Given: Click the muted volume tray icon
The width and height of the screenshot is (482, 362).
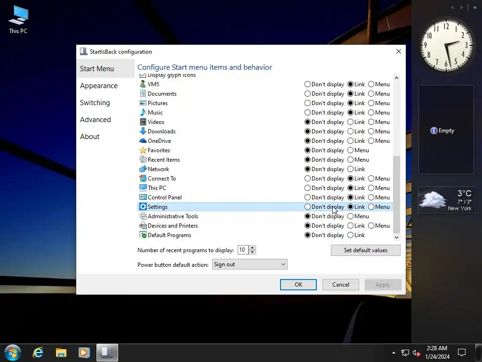Looking at the screenshot, I should (416, 353).
